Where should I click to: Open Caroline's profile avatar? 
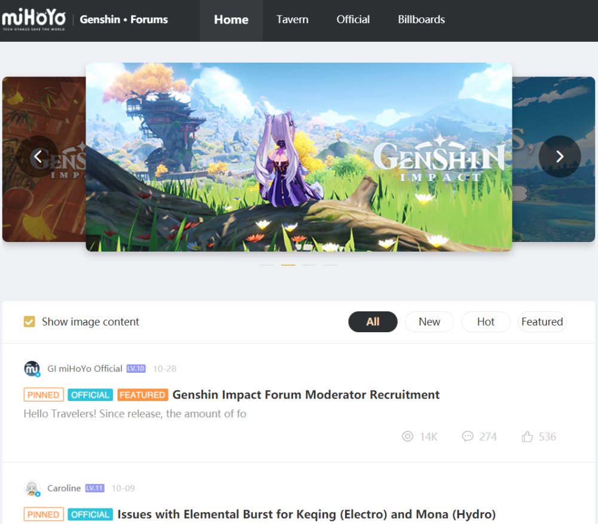pyautogui.click(x=32, y=488)
